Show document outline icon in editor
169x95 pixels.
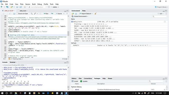[67, 13]
